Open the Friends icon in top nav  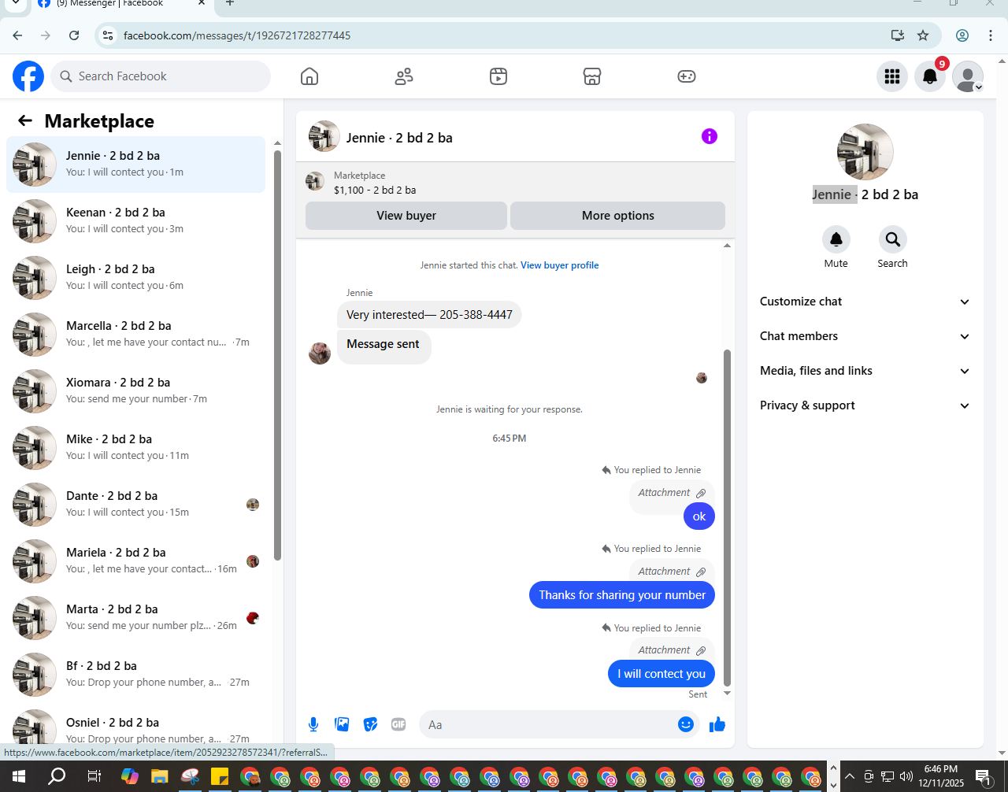pos(404,76)
